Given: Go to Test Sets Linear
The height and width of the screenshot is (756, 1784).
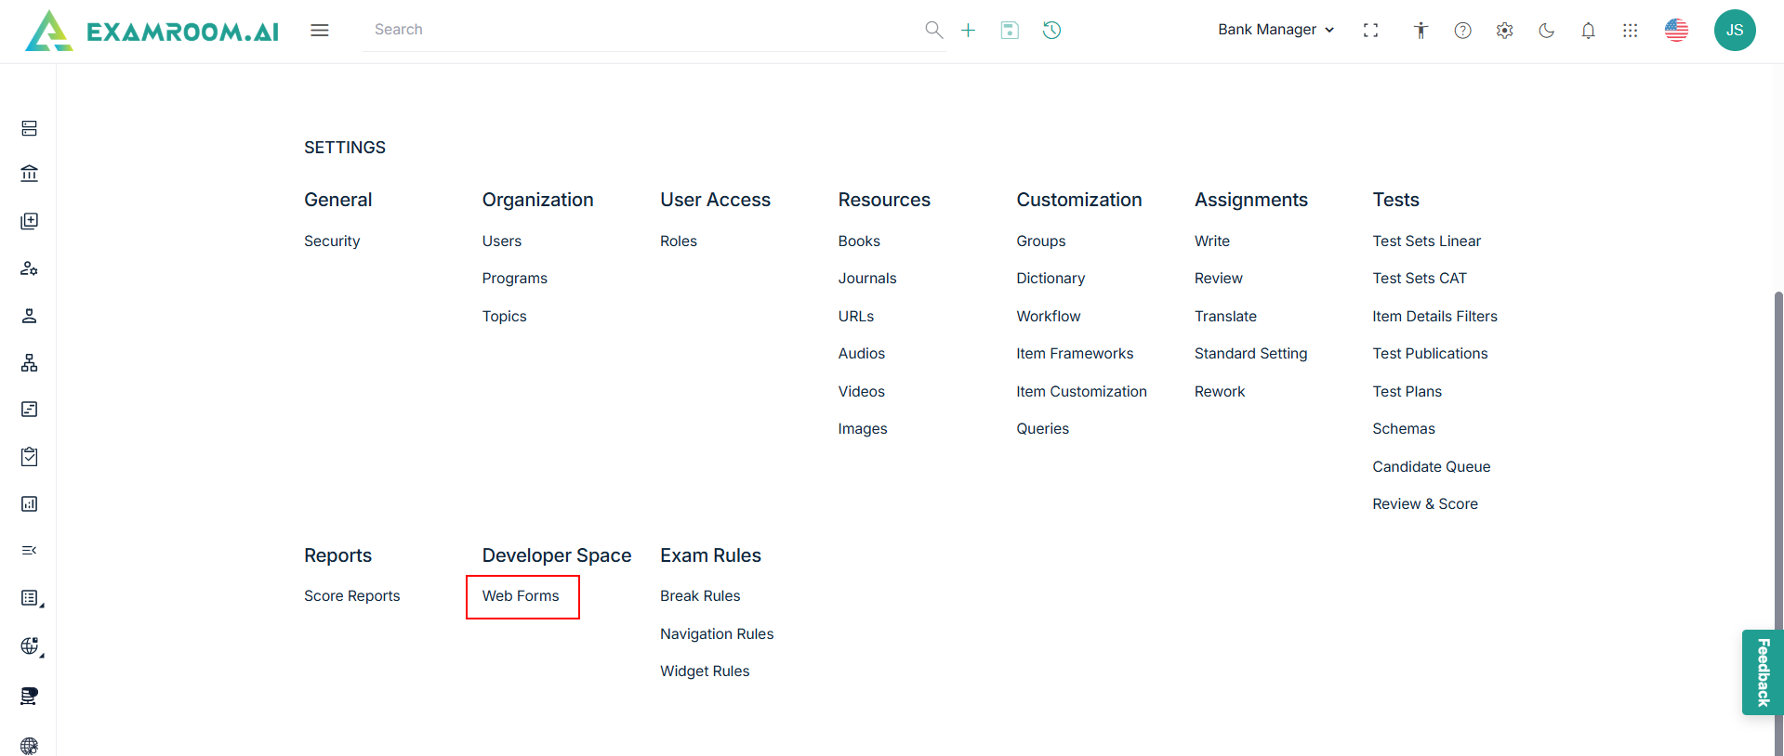Looking at the screenshot, I should pyautogui.click(x=1426, y=241).
